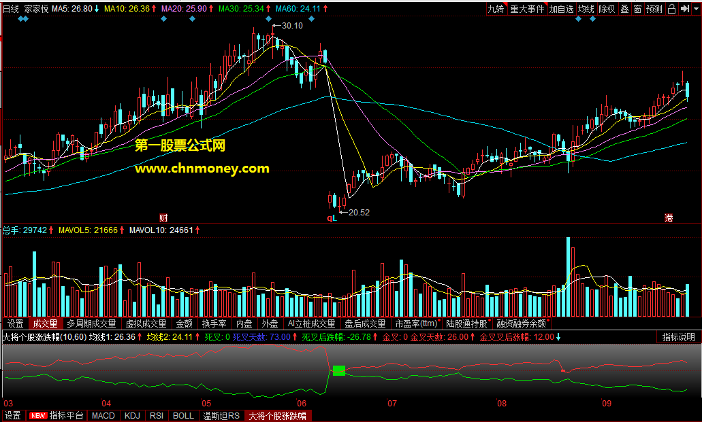Viewport: 702px width, 422px height.
Task: Click the 预测 forecast button
Action: click(654, 9)
